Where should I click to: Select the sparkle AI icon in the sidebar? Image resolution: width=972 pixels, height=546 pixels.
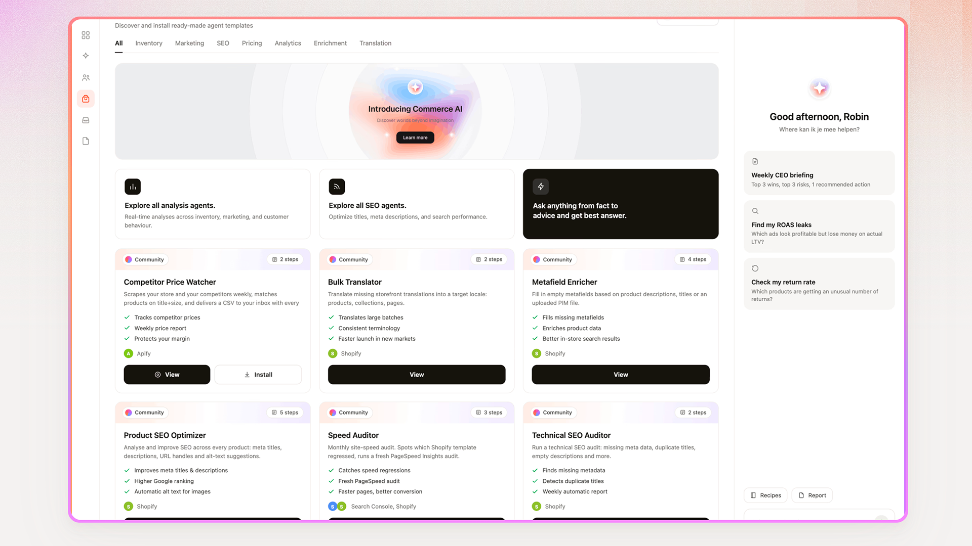[x=86, y=56]
